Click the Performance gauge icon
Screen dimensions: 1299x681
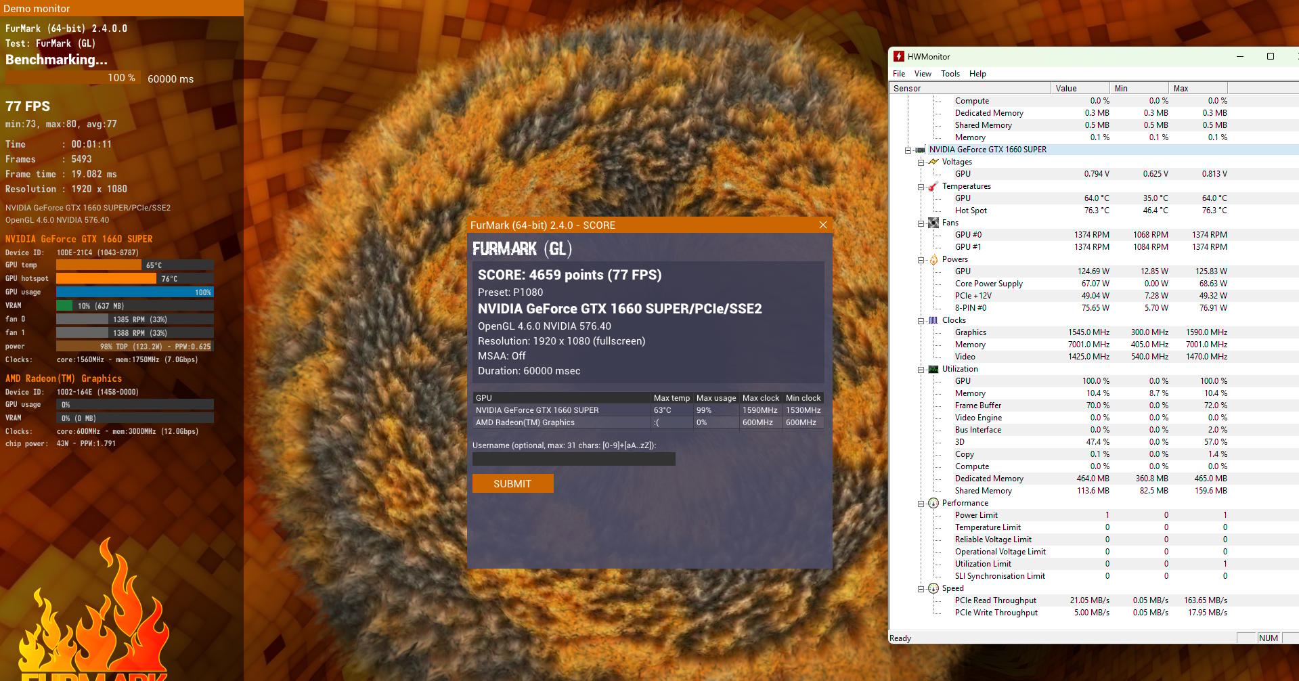933,503
